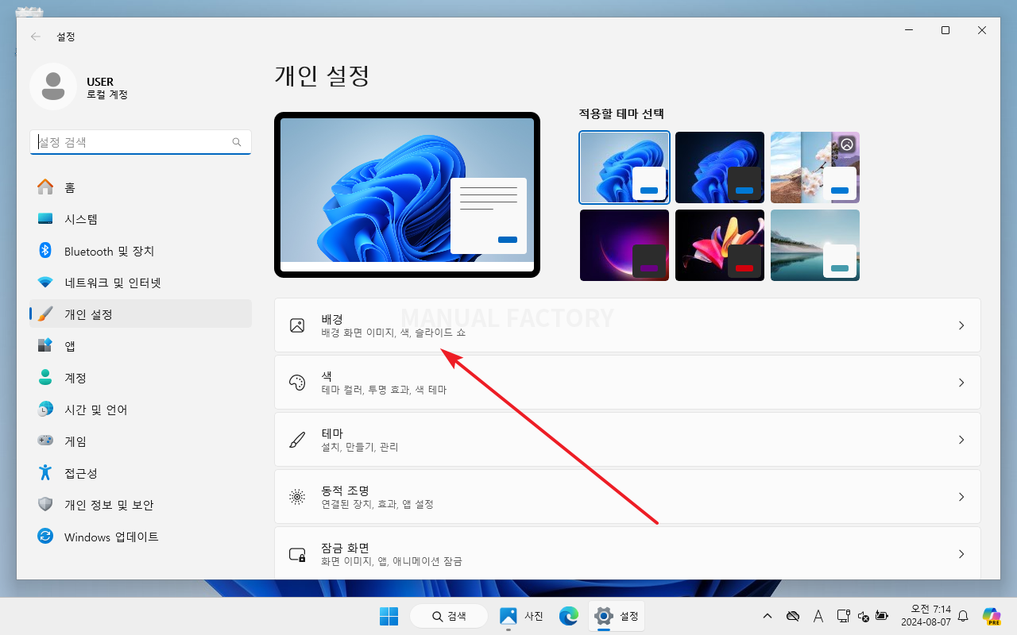This screenshot has height=635, width=1017.
Task: Click the search magnifier in settings search box
Action: point(237,142)
